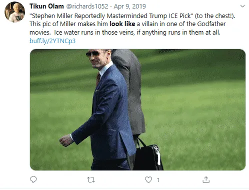The width and height of the screenshot is (249, 190).
Task: Click the blue suit jacket in the photo
Action: [x=105, y=115]
